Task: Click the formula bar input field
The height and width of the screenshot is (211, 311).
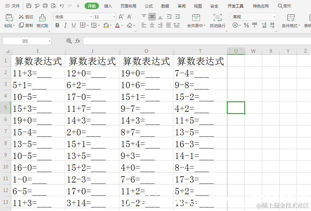Action: pyautogui.click(x=197, y=41)
